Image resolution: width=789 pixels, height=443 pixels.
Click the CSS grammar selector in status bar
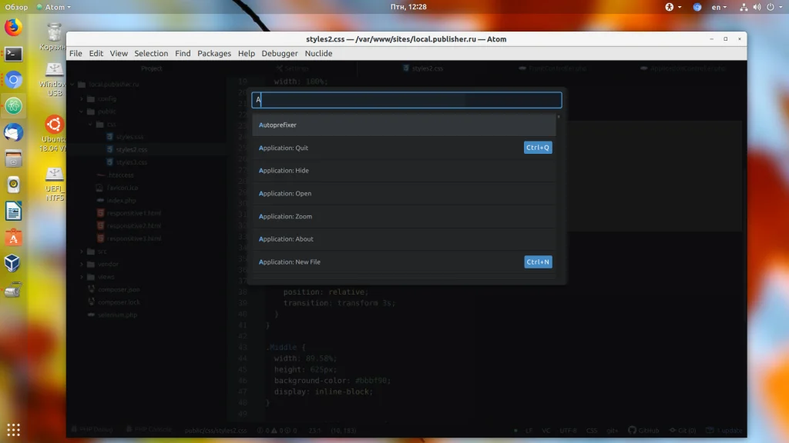click(x=592, y=431)
